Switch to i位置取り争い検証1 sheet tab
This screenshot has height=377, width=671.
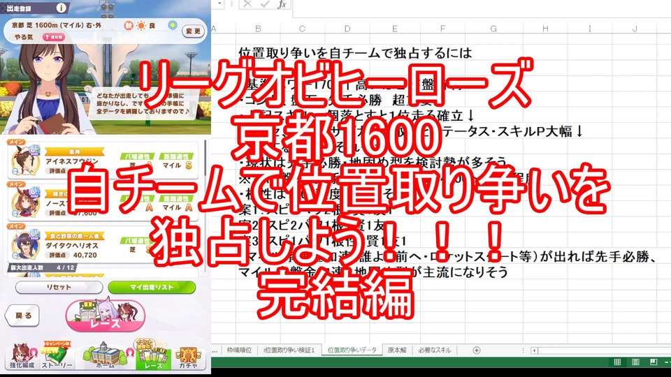tap(289, 350)
